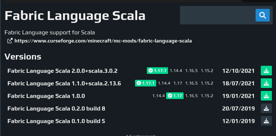Choose 1.15.2 tag on version 1.0.0 row
The width and height of the screenshot is (276, 136).
point(207,96)
